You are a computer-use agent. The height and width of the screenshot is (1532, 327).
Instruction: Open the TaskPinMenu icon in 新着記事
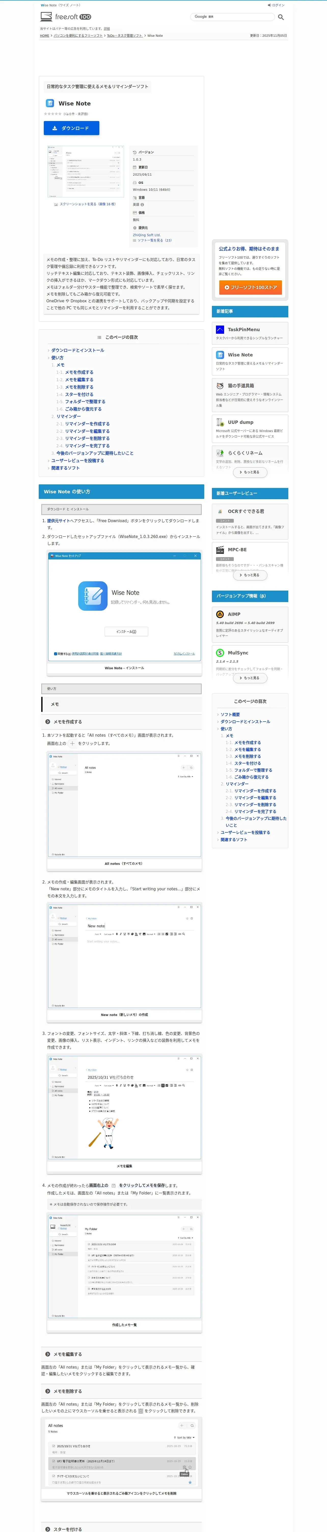[x=220, y=329]
